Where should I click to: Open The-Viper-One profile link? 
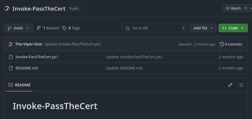(29, 44)
